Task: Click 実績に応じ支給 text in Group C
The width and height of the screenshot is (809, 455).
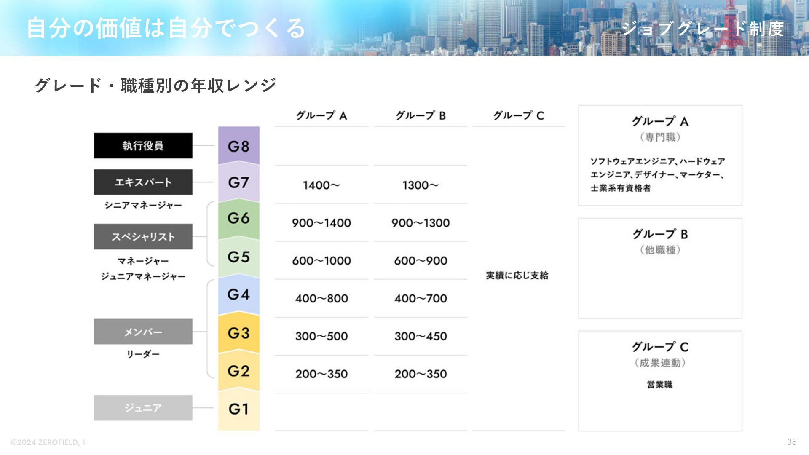Action: 517,276
